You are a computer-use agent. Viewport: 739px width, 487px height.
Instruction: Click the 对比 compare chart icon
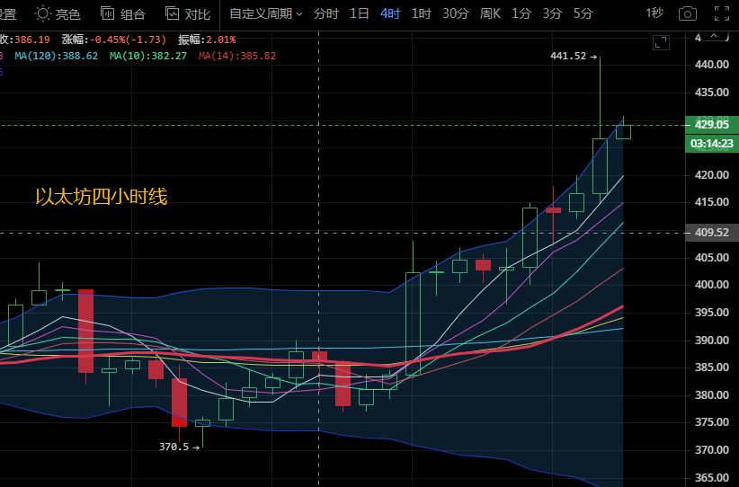point(173,13)
